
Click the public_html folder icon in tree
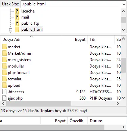17,29
